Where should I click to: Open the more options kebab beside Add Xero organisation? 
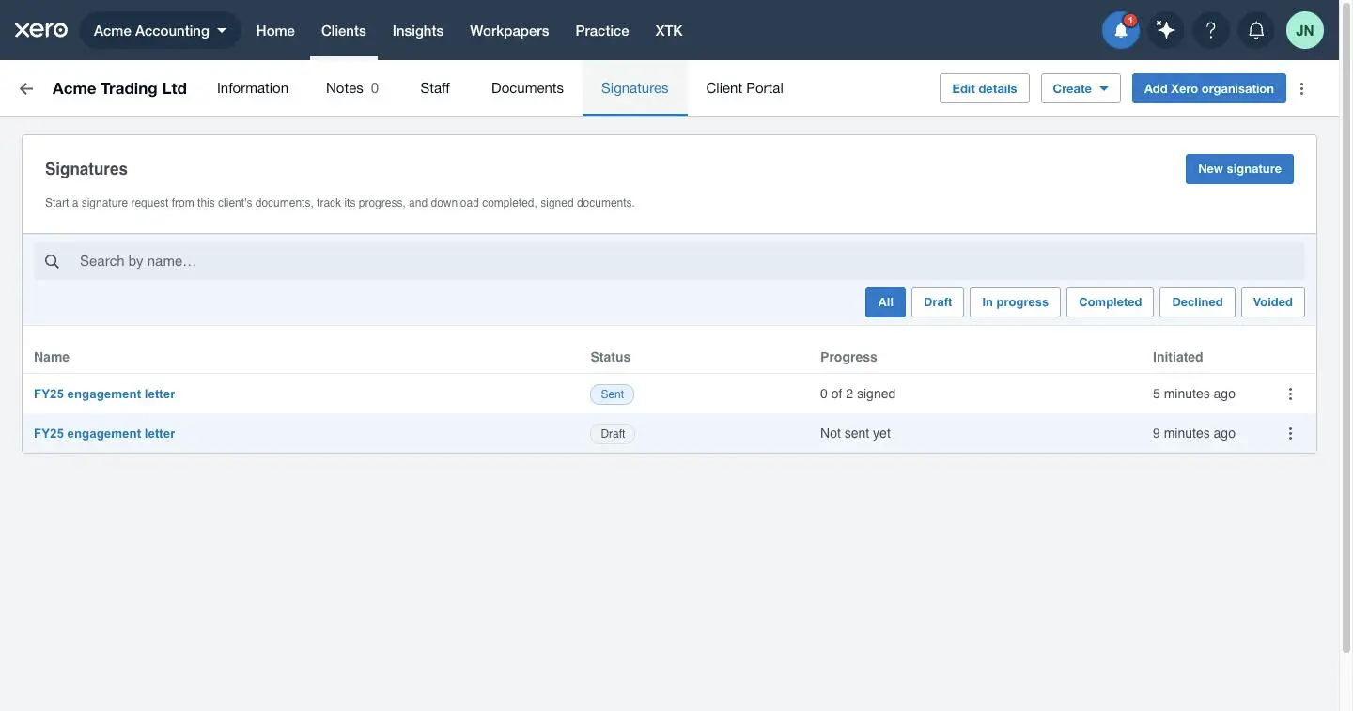coord(1301,88)
